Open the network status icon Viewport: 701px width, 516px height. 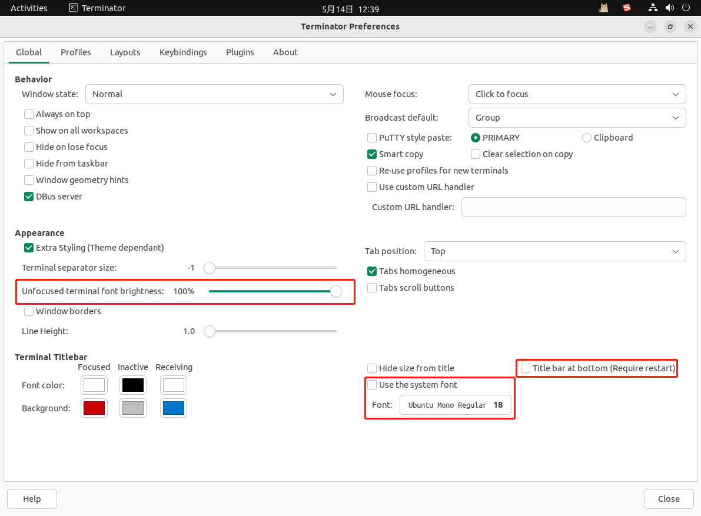tap(653, 8)
